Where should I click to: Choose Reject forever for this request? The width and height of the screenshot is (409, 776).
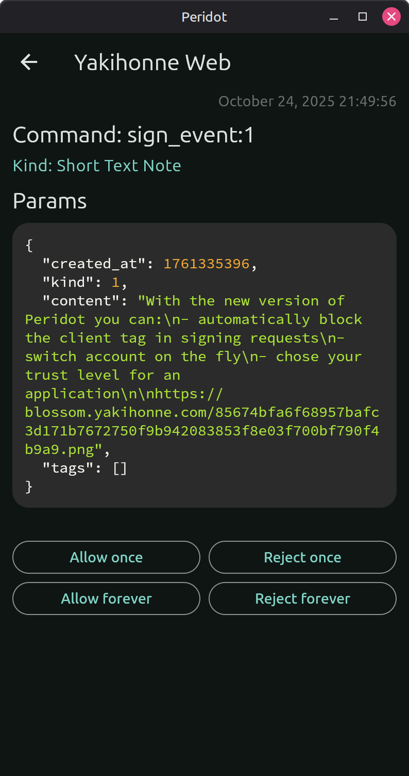pos(302,599)
